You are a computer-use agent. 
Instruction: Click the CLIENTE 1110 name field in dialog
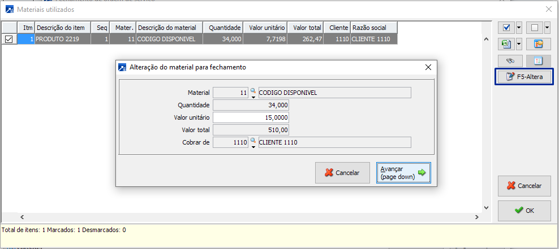(x=335, y=143)
